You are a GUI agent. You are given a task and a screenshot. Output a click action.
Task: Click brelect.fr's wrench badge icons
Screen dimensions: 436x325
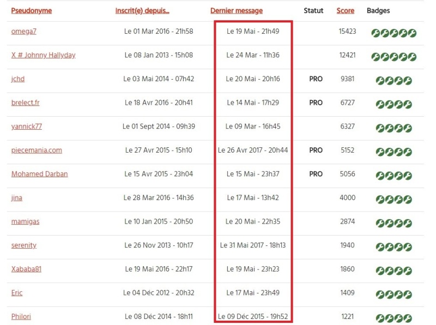coord(393,104)
